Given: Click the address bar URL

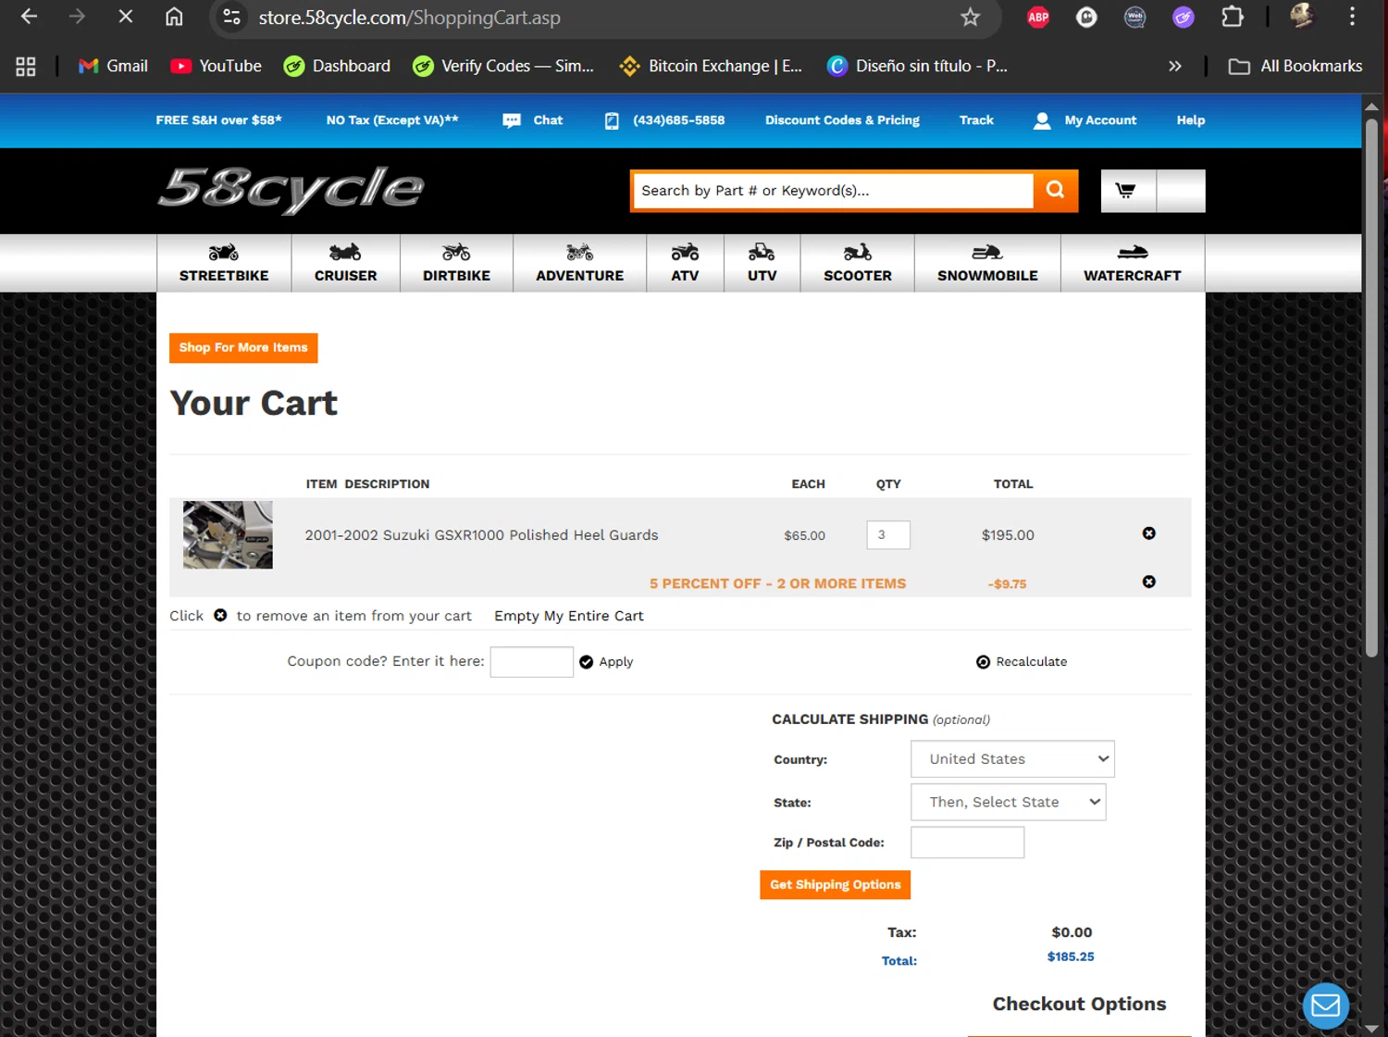Looking at the screenshot, I should click(x=409, y=17).
